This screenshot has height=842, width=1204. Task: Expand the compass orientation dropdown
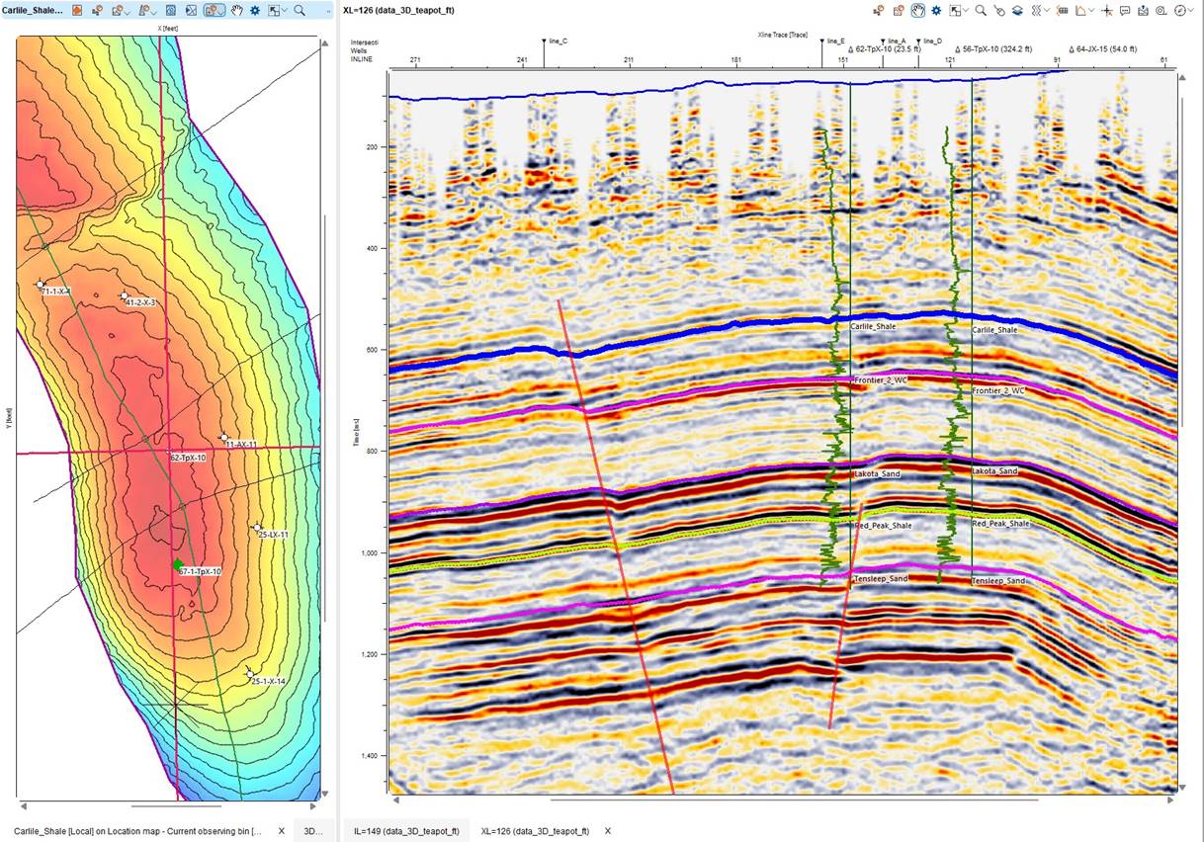[1192, 11]
